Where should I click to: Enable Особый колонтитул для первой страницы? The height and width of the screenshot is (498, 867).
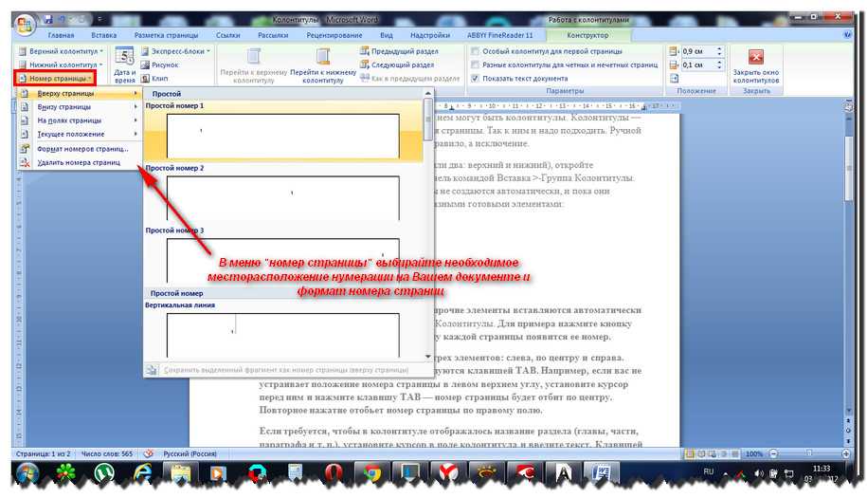click(x=475, y=51)
